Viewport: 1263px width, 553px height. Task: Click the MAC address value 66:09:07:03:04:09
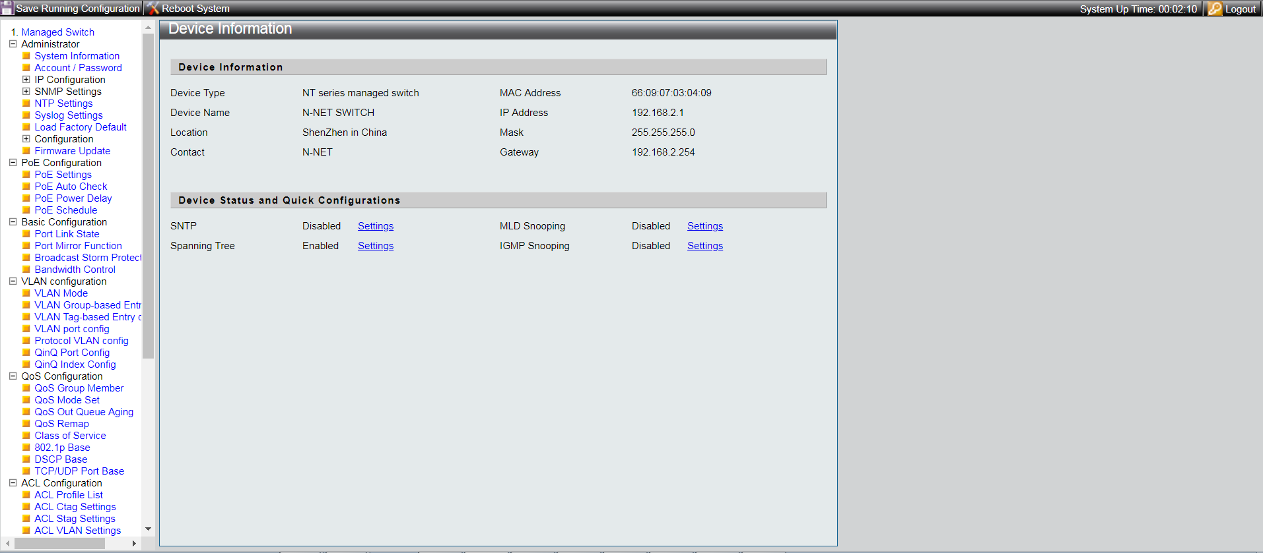pos(671,93)
